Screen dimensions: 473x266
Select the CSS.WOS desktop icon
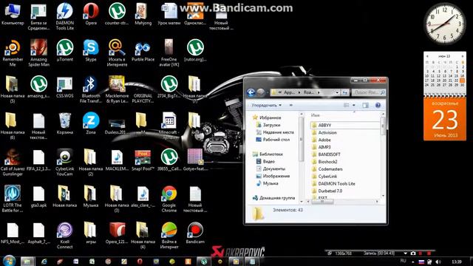[x=64, y=87]
